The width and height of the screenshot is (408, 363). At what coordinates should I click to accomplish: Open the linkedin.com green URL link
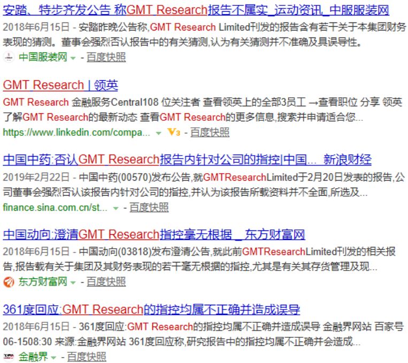click(x=76, y=133)
